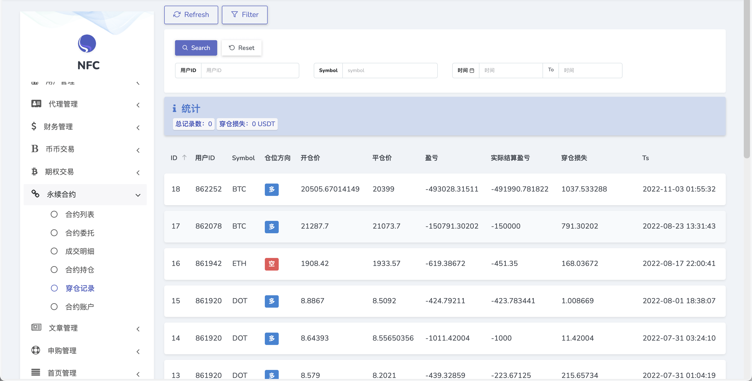This screenshot has height=381, width=752.
Task: Expand the 首页管理 chevron
Action: click(x=138, y=374)
